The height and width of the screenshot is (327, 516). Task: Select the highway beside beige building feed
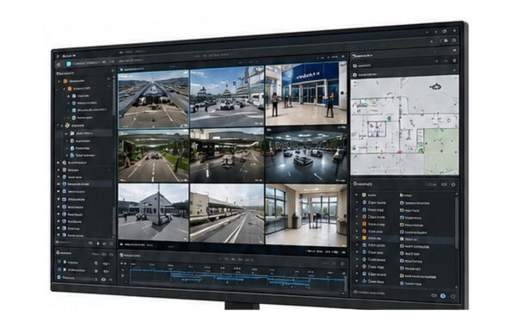(x=227, y=213)
